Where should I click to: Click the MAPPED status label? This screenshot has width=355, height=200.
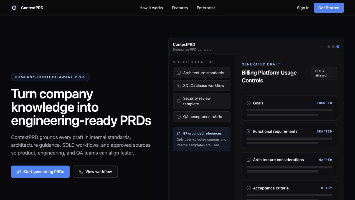pyautogui.click(x=325, y=160)
